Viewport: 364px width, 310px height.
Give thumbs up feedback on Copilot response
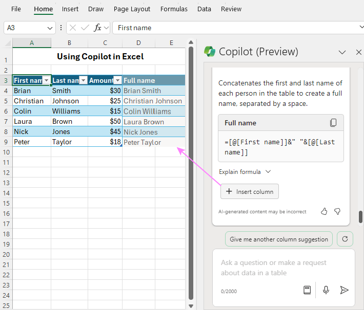(x=324, y=211)
